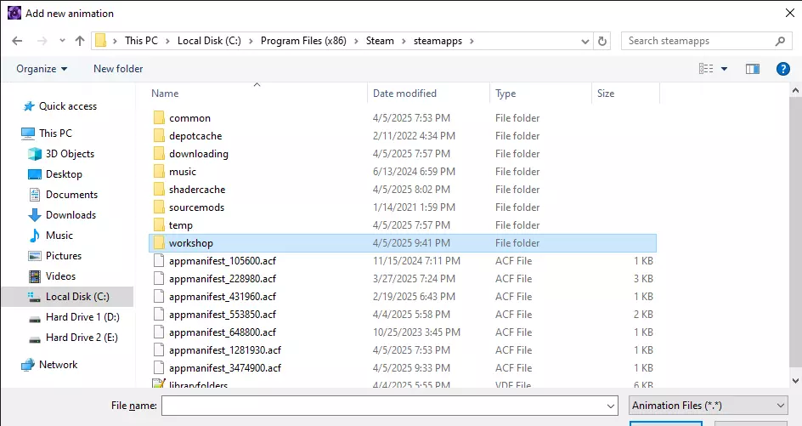
Task: Open Documents in sidebar
Action: point(71,195)
